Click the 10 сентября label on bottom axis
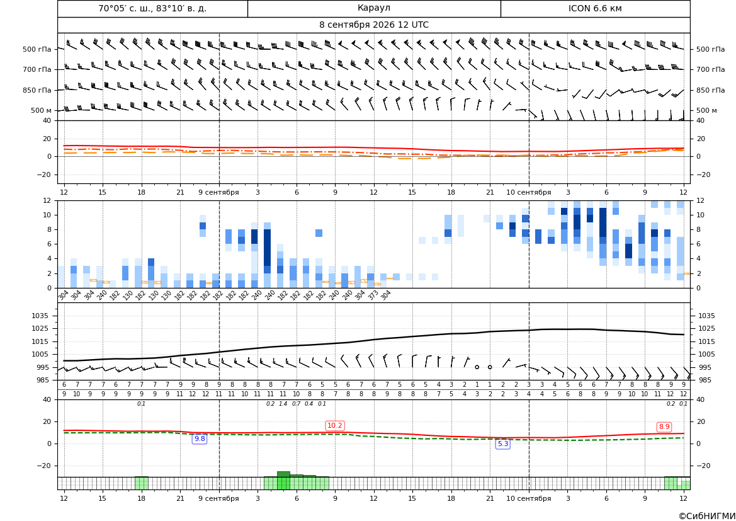Image resolution: width=736 pixels, height=521 pixels. pyautogui.click(x=528, y=498)
